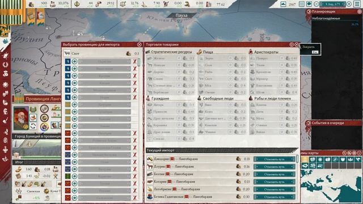Click the magnifier icon in map modes header
Viewport: 363px width, 204px height.
344,153
